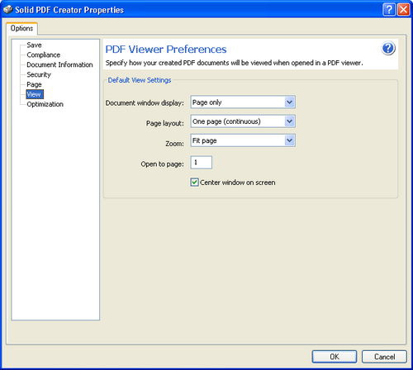The height and width of the screenshot is (370, 413).
Task: Click the Open to page input field
Action: (x=202, y=163)
